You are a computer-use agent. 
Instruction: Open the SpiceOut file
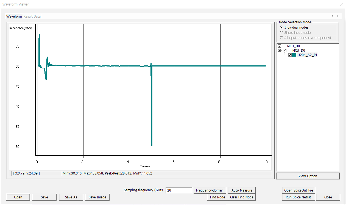[298, 190]
